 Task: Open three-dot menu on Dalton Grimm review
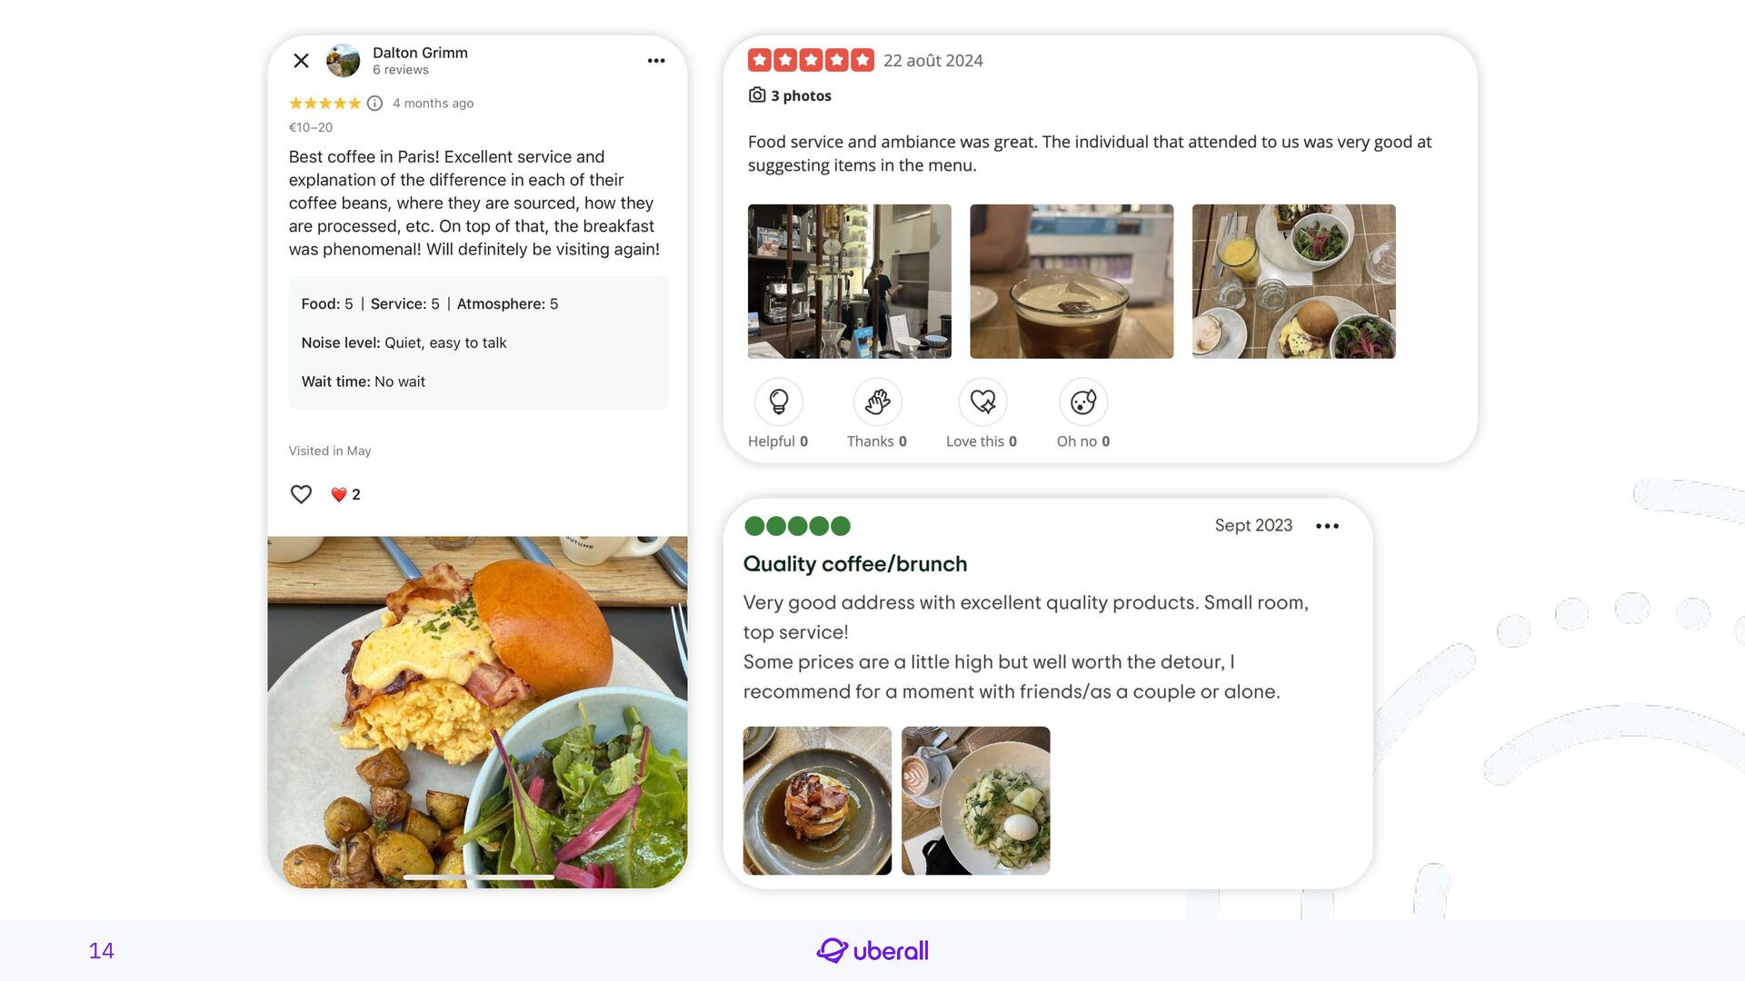[656, 61]
